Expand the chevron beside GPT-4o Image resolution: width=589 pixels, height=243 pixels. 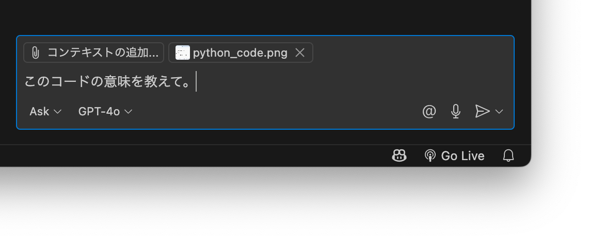[x=128, y=112]
